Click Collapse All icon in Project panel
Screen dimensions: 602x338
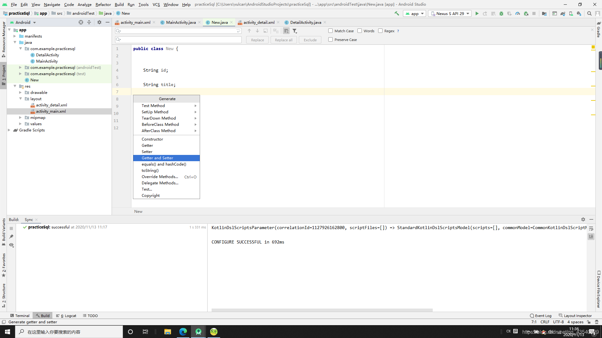coord(89,22)
